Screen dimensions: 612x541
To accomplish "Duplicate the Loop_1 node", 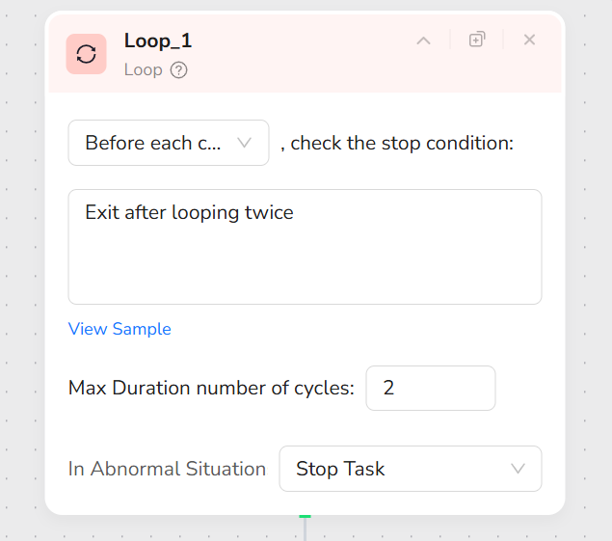I will pyautogui.click(x=477, y=40).
